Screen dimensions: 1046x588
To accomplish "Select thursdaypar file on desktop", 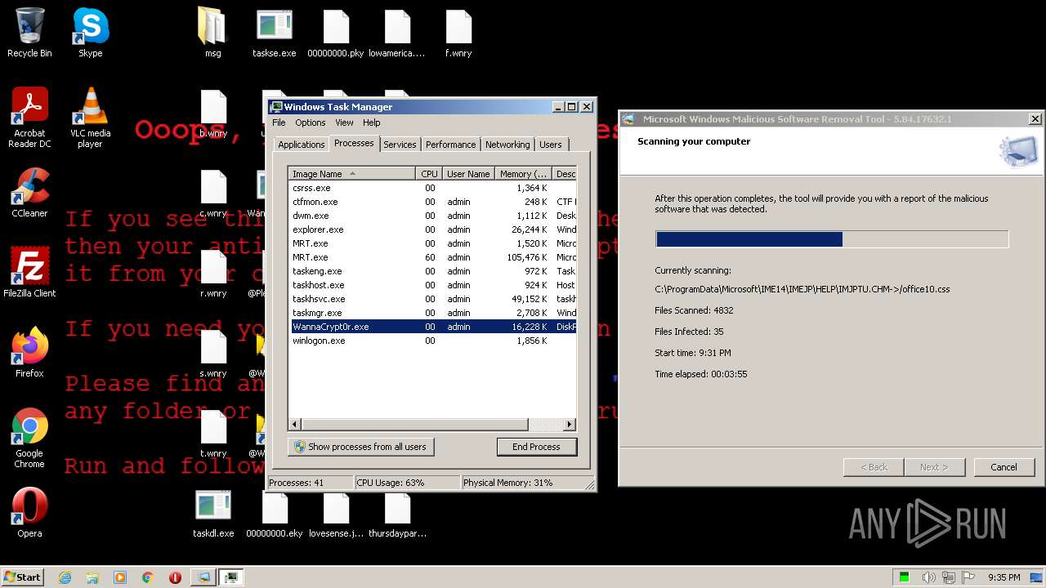I will 397,513.
